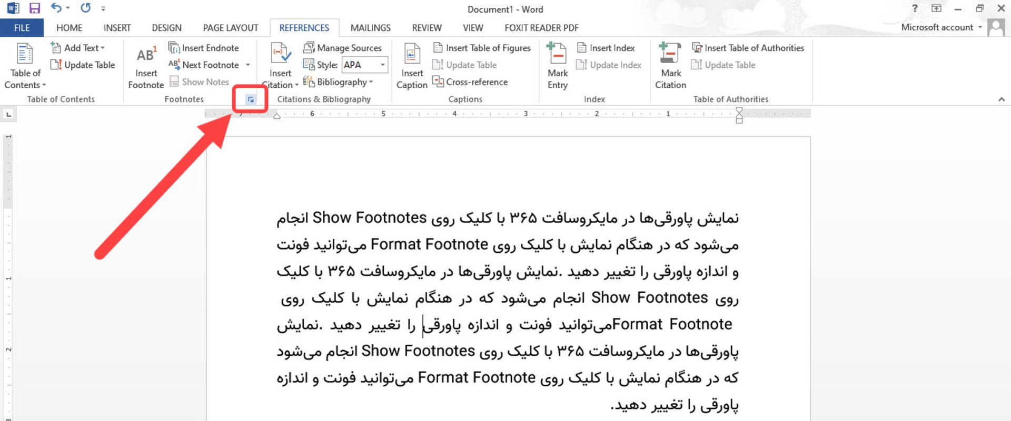Screen dimensions: 1011x421
Task: Switch to the PAGE LAYOUT tab
Action: (x=231, y=28)
